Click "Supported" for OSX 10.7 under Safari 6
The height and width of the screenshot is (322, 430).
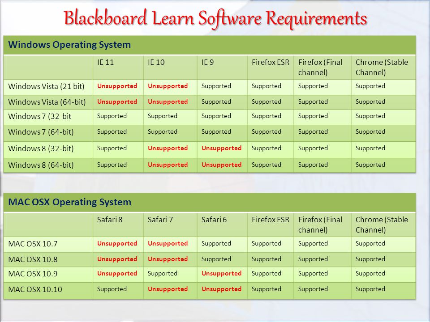pos(216,244)
